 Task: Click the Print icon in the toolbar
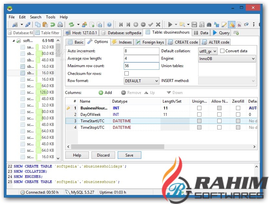coord(60,25)
